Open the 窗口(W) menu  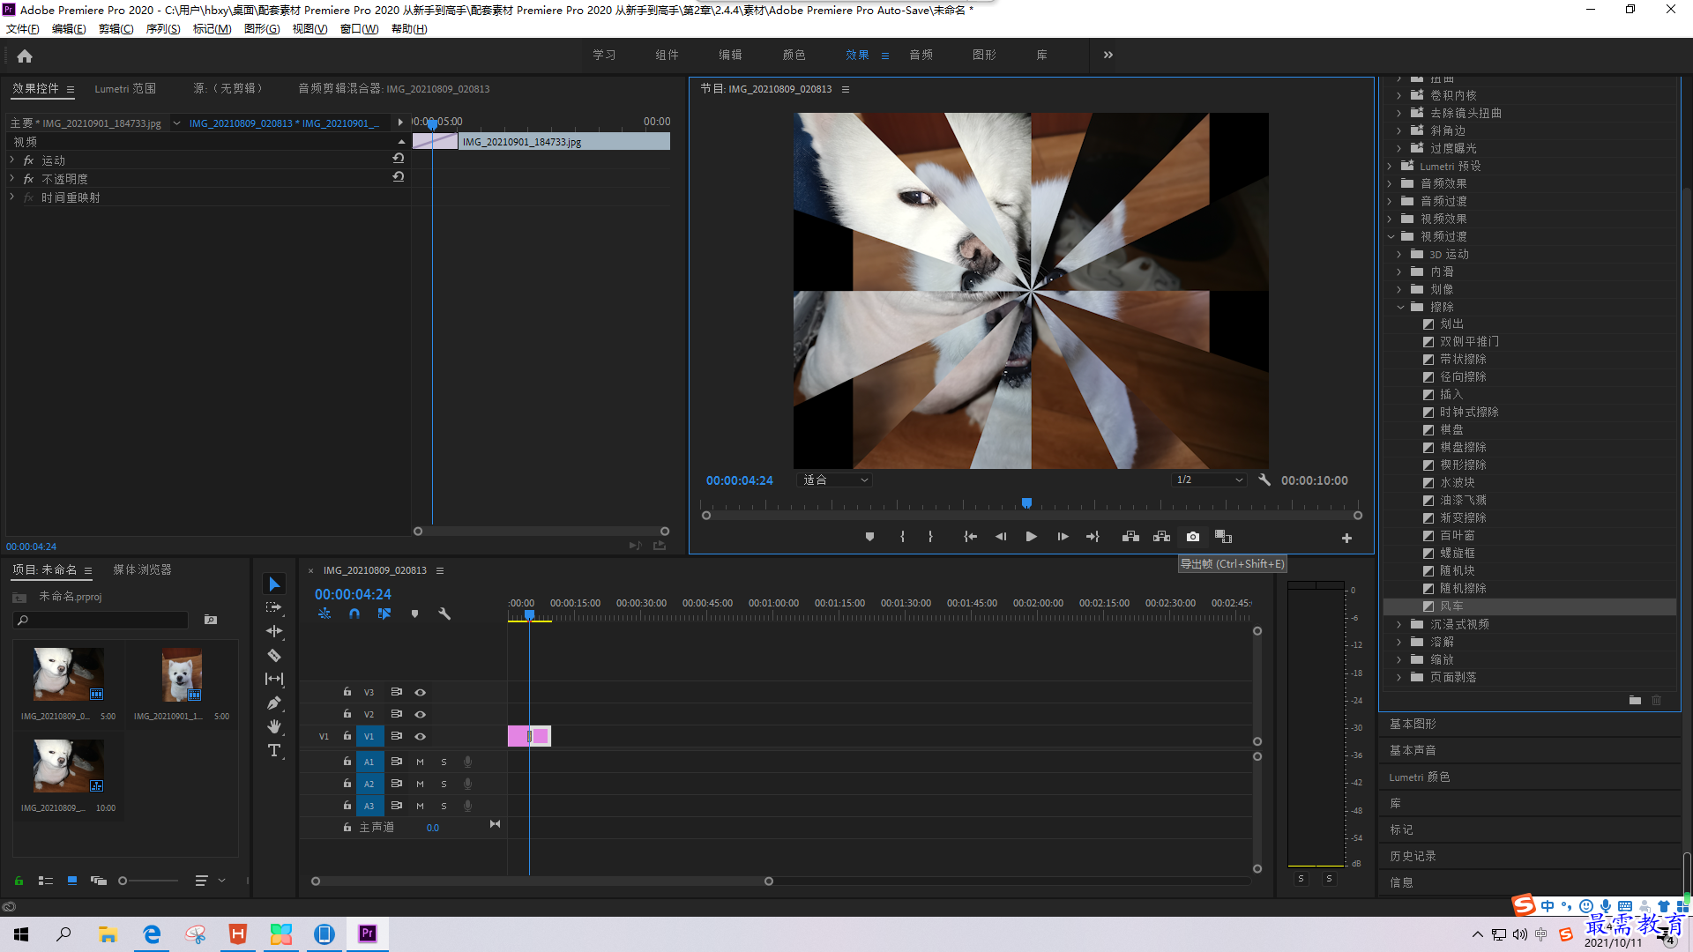[359, 29]
